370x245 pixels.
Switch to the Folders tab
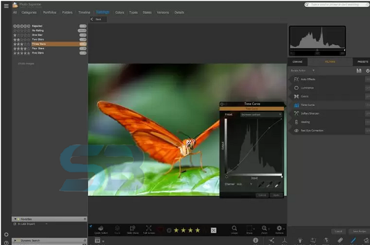click(x=67, y=12)
